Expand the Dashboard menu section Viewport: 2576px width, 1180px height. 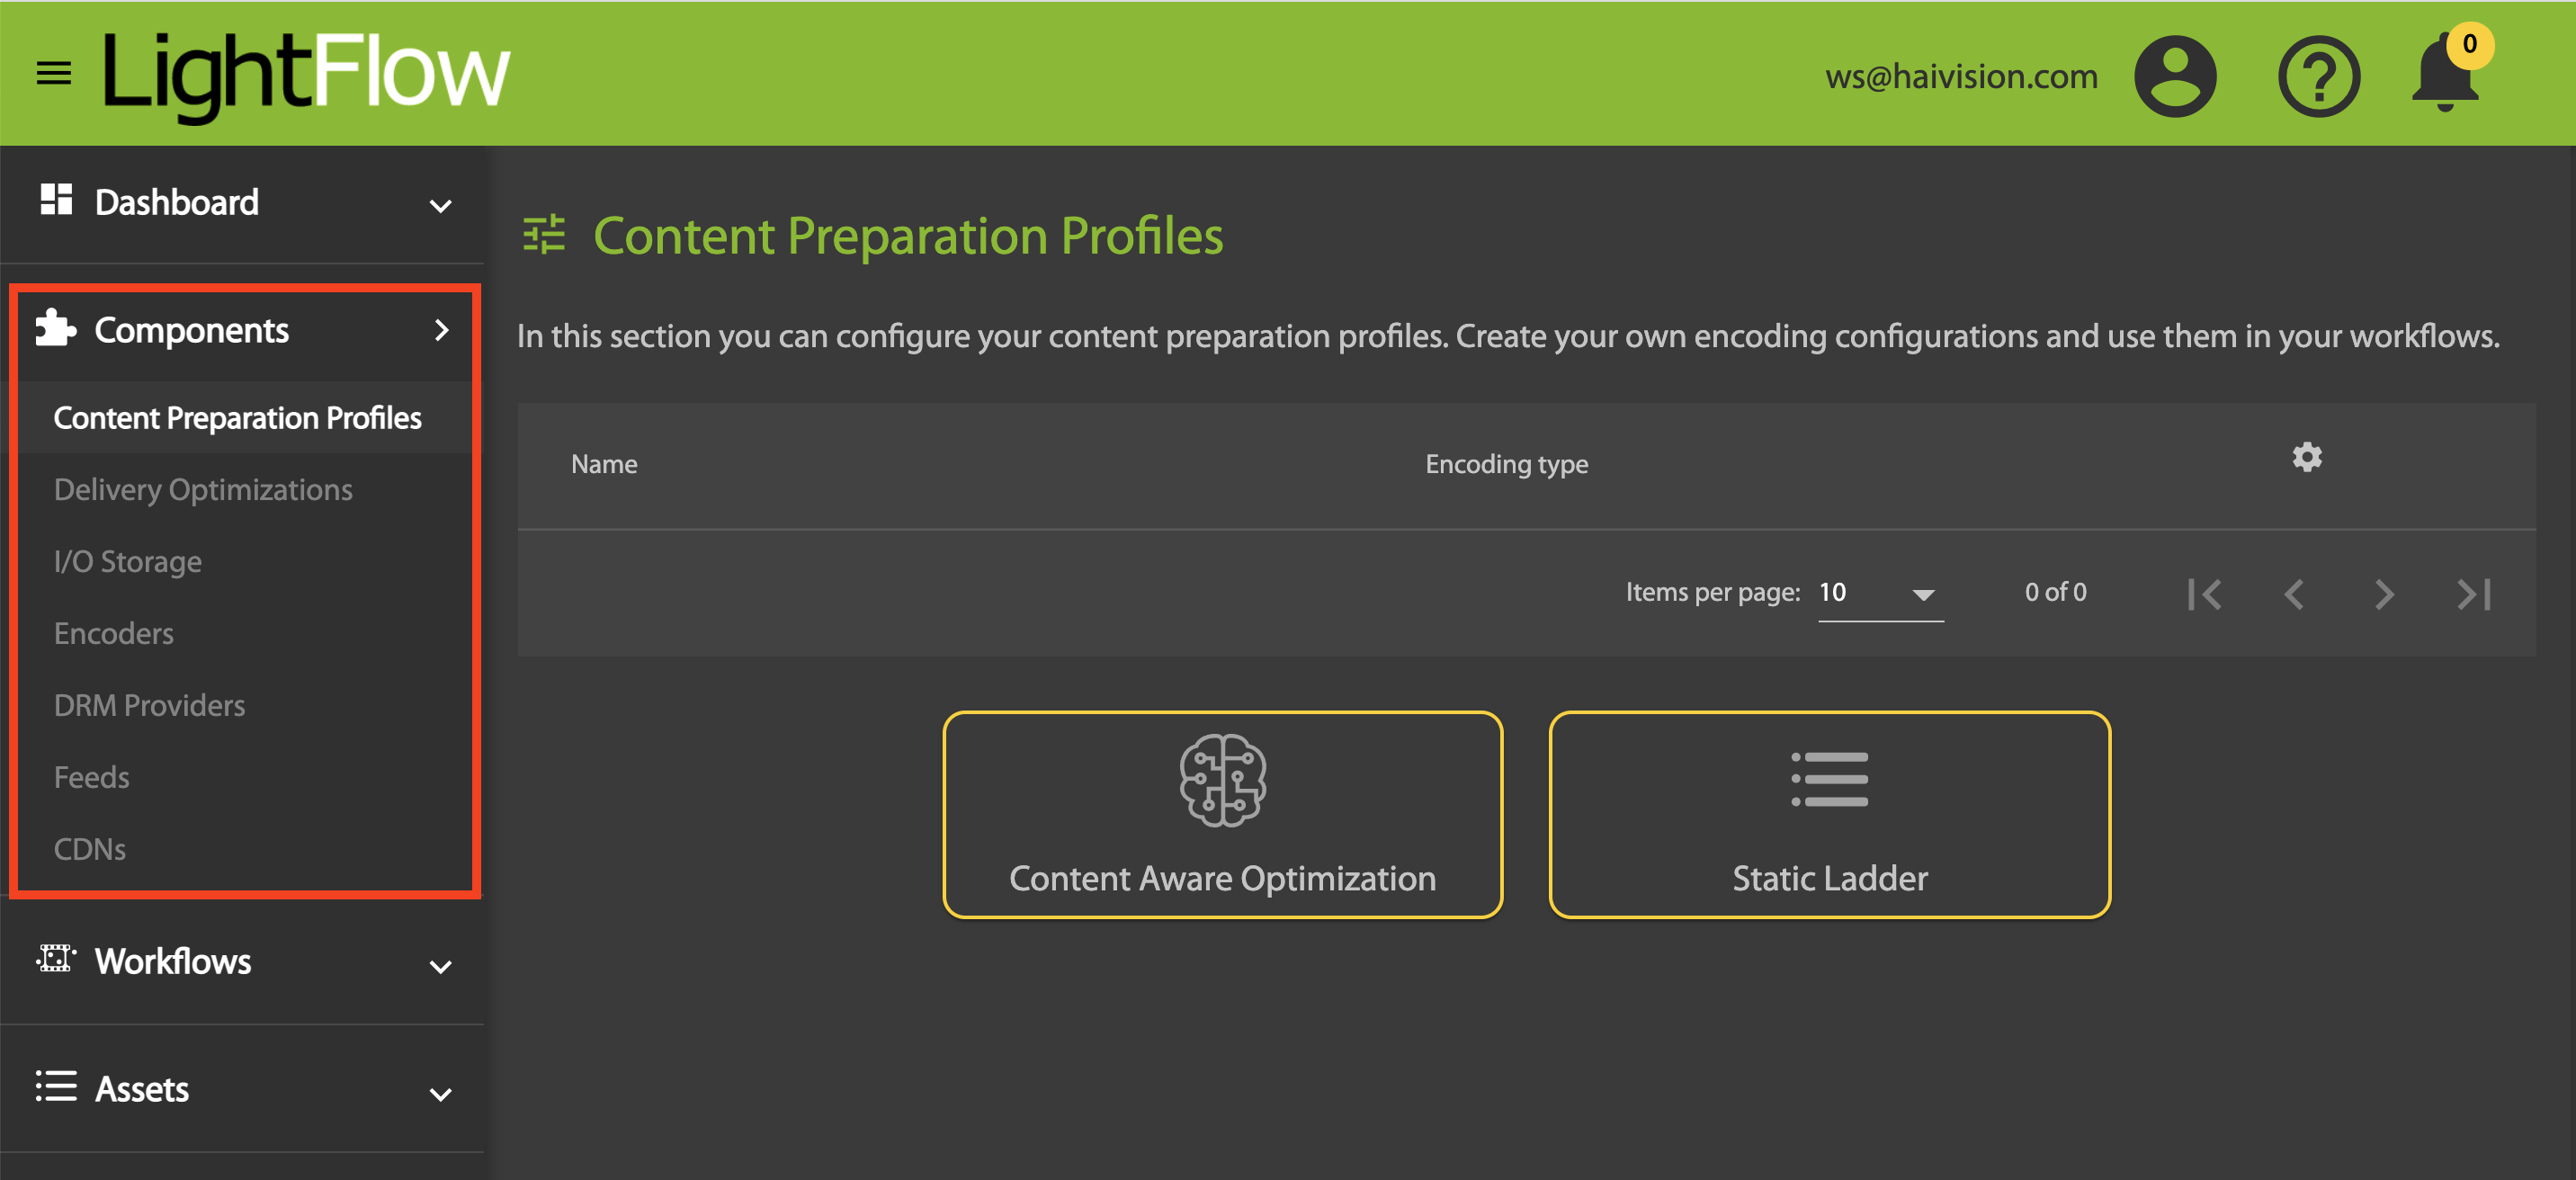pyautogui.click(x=243, y=203)
